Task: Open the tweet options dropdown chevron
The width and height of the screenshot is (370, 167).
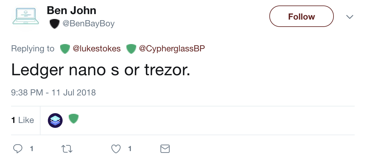Action: tap(349, 17)
